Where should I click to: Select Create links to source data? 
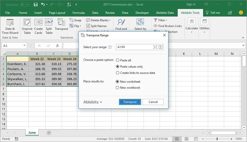click(136, 73)
